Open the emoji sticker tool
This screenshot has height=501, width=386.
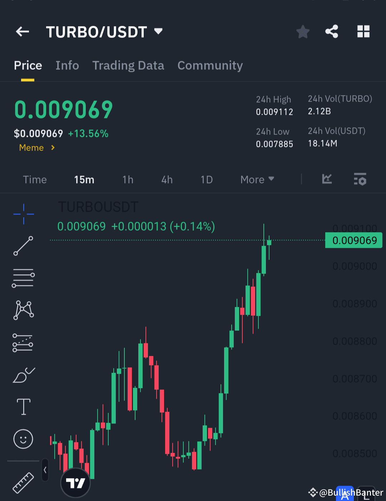[23, 439]
